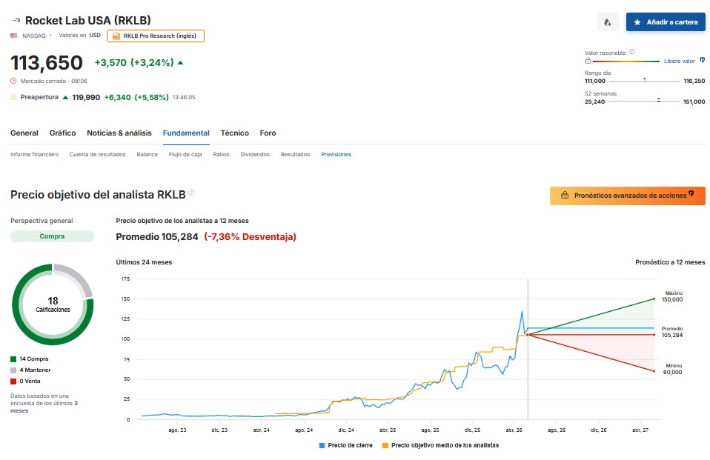Screen dimensions: 710x460
Task: Click the clock icon by Mercado cerrado
Action: click(13, 81)
